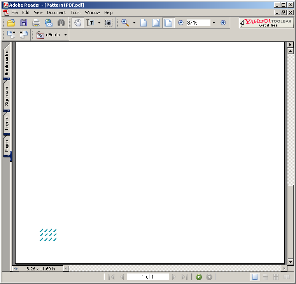Expand the hidden pane arrow above the scrollbar
The height and width of the screenshot is (284, 296).
290,45
